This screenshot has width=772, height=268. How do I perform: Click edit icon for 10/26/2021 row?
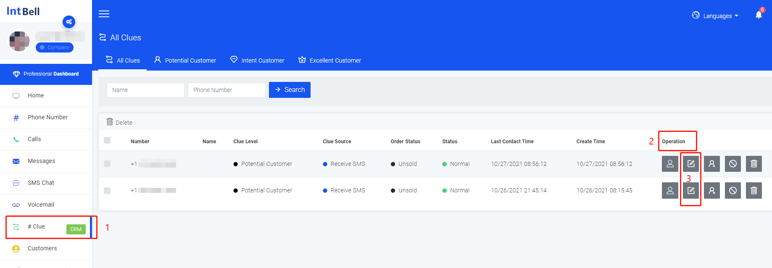pyautogui.click(x=691, y=190)
